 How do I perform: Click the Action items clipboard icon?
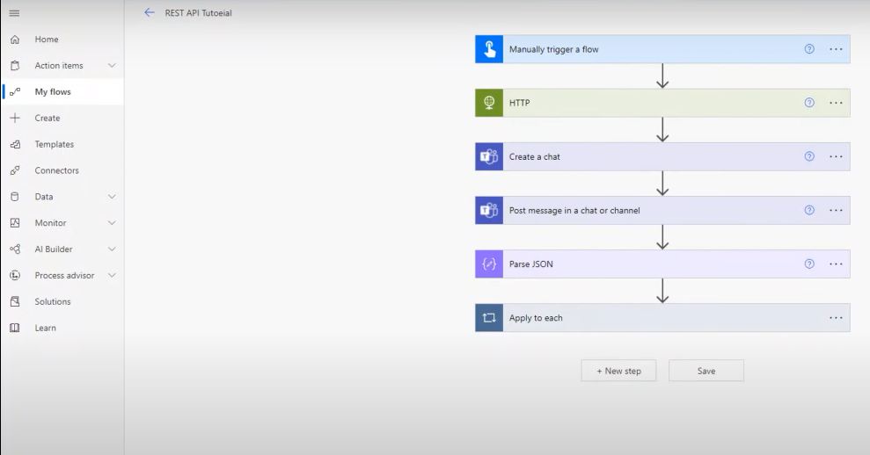point(15,65)
